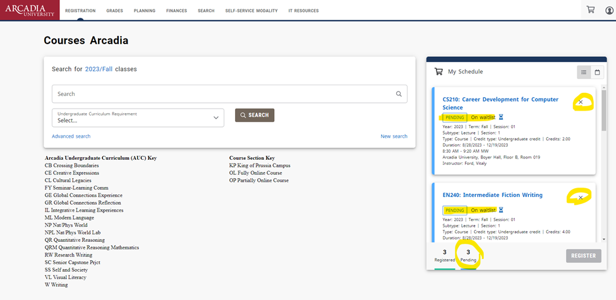Click 'Courses Arcadia' page heading
This screenshot has height=300, width=616.
point(86,40)
